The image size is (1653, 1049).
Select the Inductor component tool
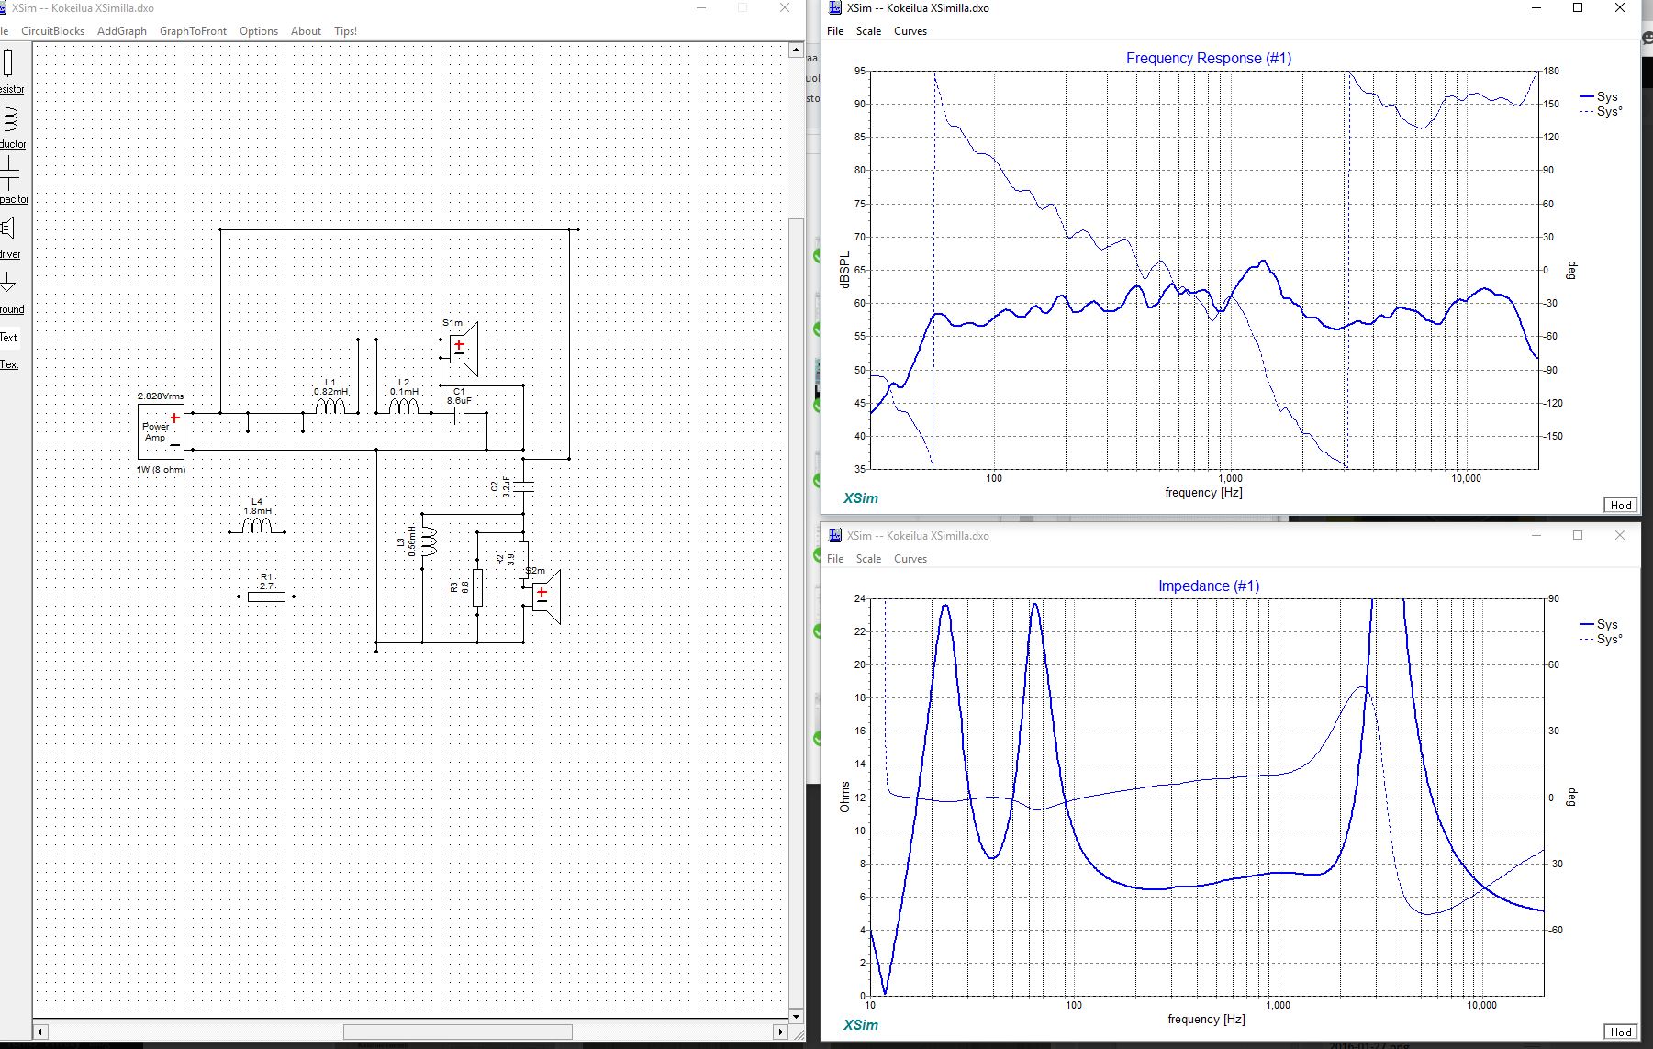[x=9, y=125]
